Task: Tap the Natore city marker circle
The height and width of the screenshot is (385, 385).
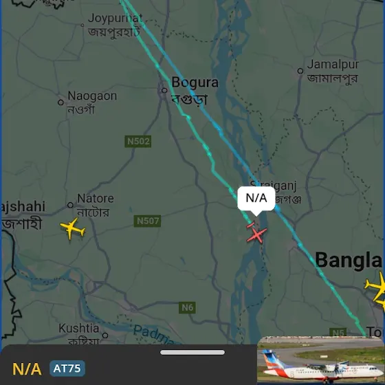Action: pyautogui.click(x=70, y=205)
